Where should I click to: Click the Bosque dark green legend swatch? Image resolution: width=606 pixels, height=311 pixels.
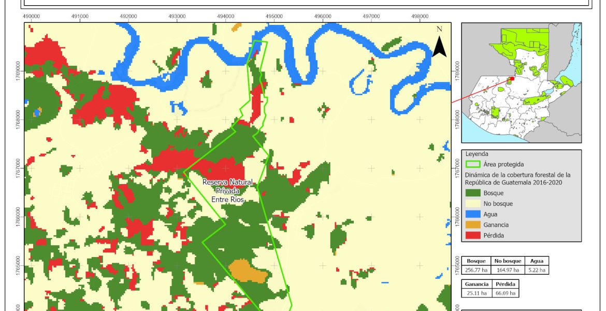(x=472, y=193)
